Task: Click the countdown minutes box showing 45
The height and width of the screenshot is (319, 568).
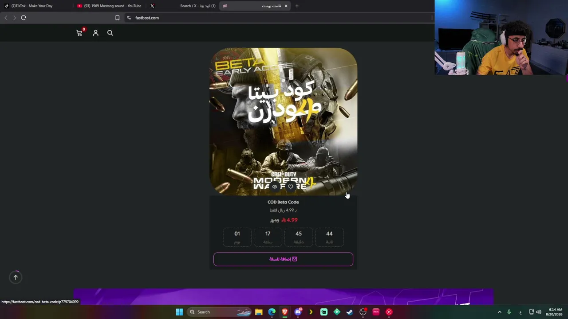Action: coord(299,237)
